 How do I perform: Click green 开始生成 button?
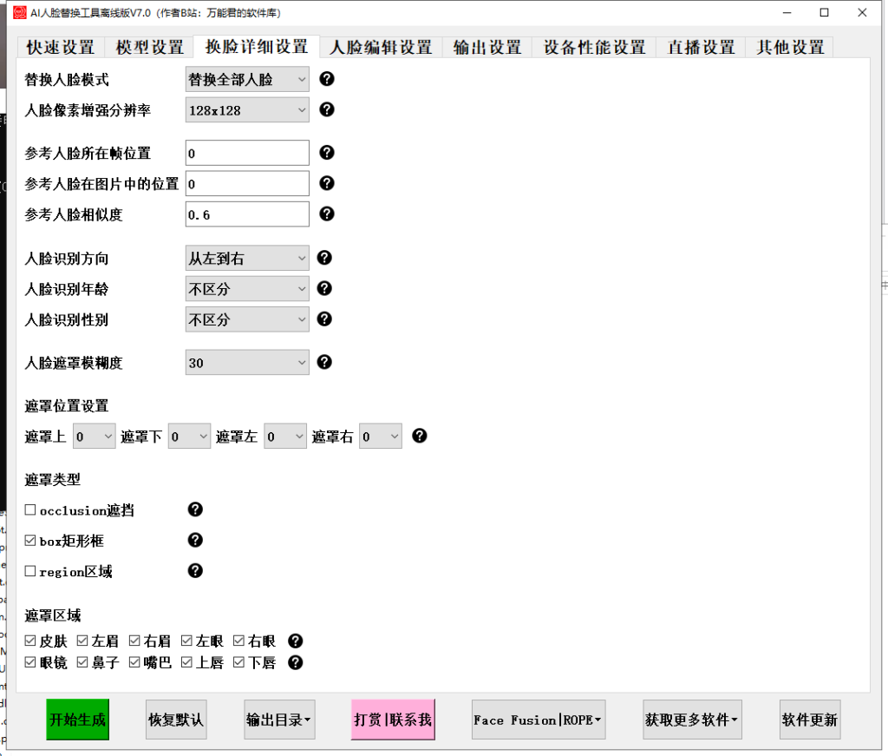click(x=77, y=720)
